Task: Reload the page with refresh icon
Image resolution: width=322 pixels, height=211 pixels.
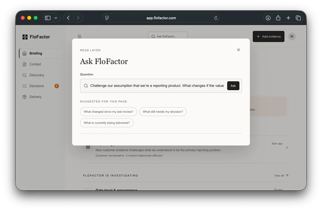Action: [216, 18]
